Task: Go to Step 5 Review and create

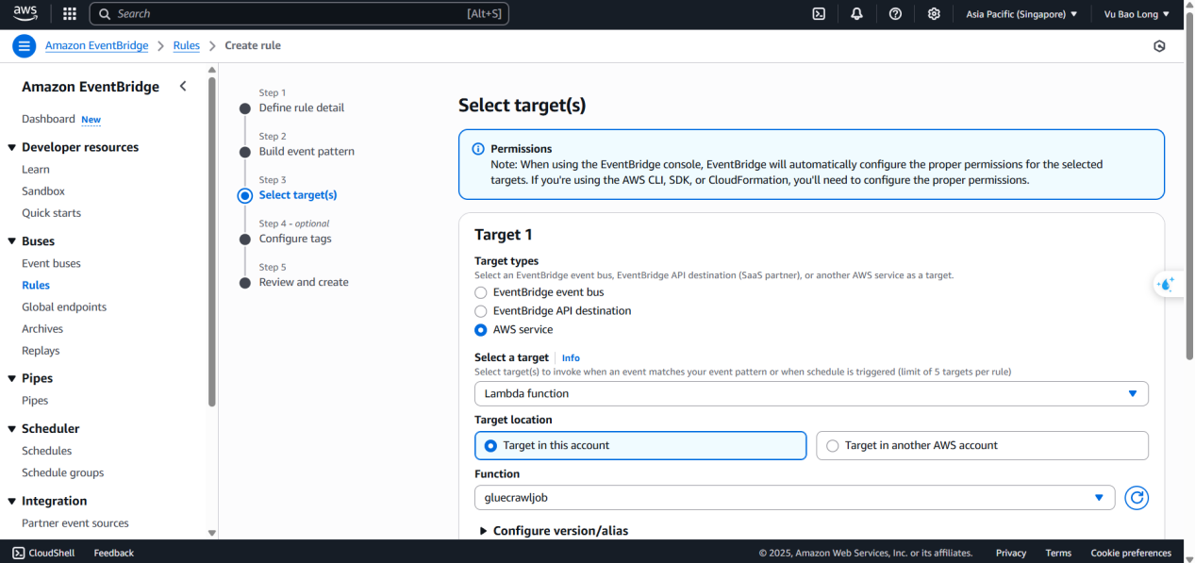Action: click(x=304, y=282)
